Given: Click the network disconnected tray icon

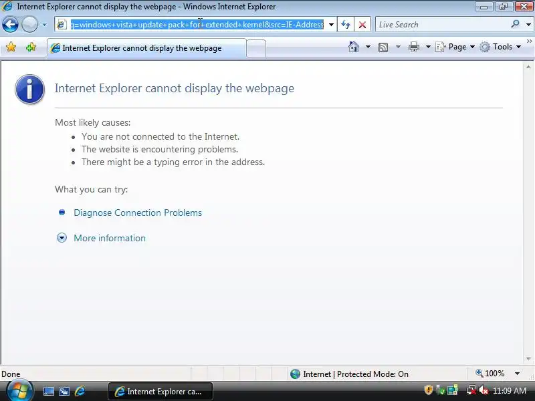Looking at the screenshot, I should pyautogui.click(x=471, y=390).
